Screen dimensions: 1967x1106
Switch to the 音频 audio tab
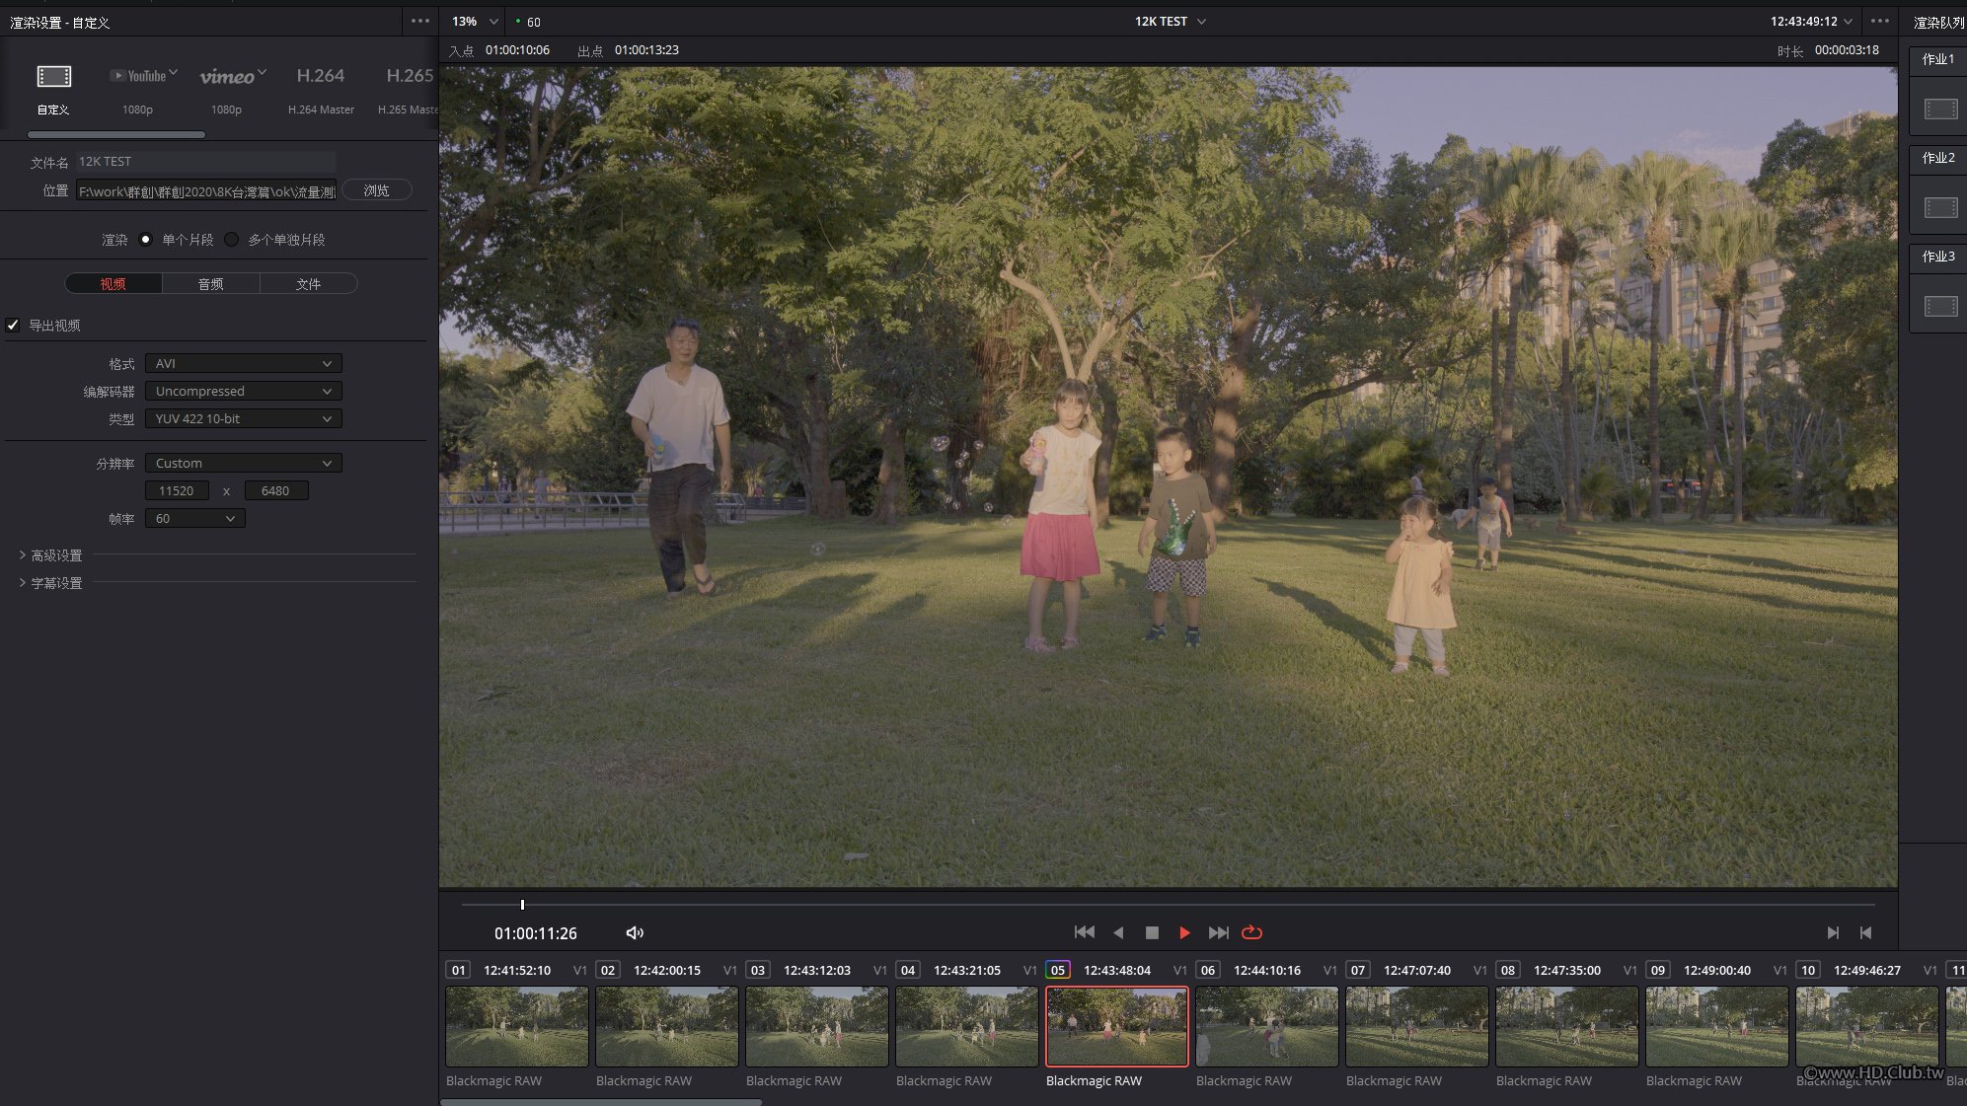click(210, 284)
